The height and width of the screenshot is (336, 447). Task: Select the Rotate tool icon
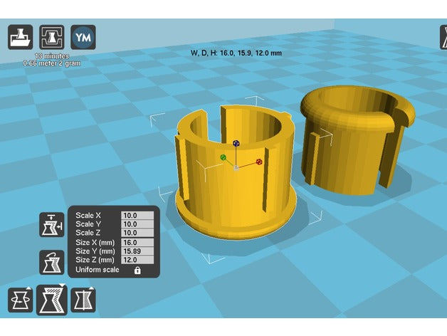pyautogui.click(x=20, y=300)
